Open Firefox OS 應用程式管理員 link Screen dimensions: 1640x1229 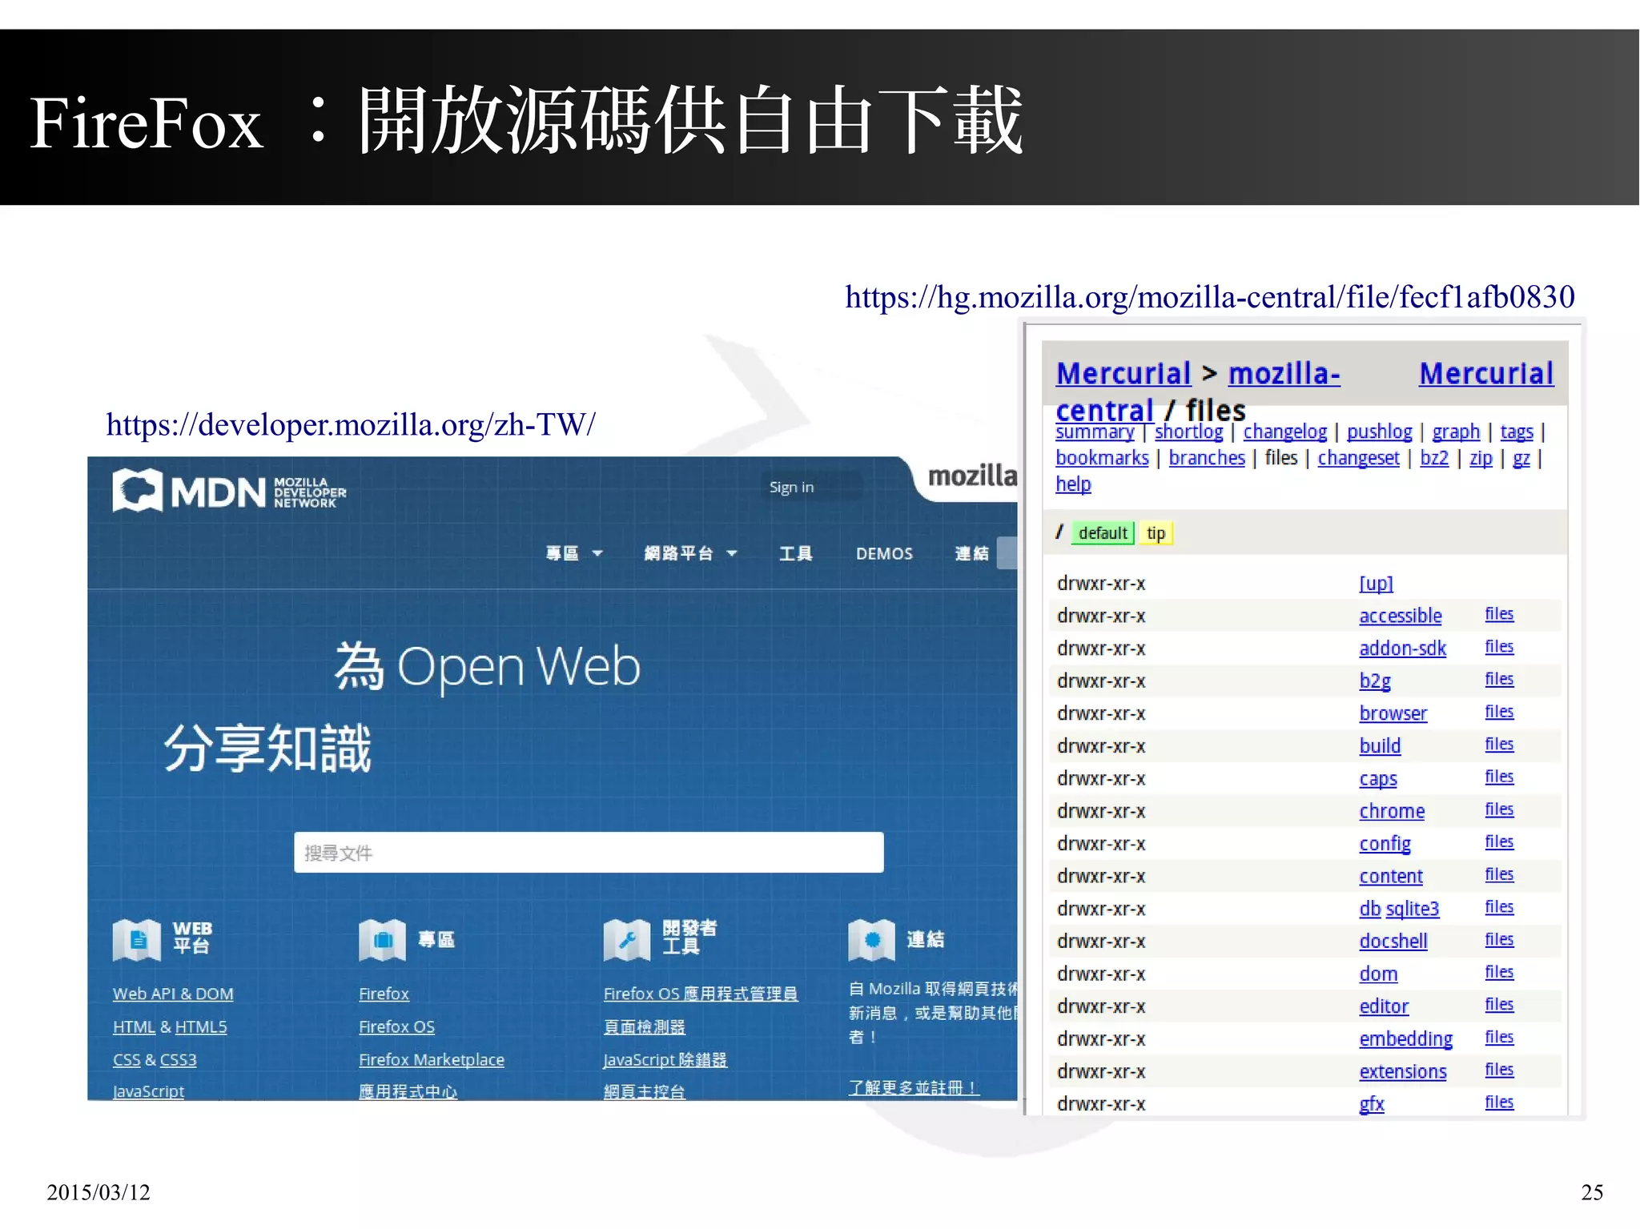point(700,994)
